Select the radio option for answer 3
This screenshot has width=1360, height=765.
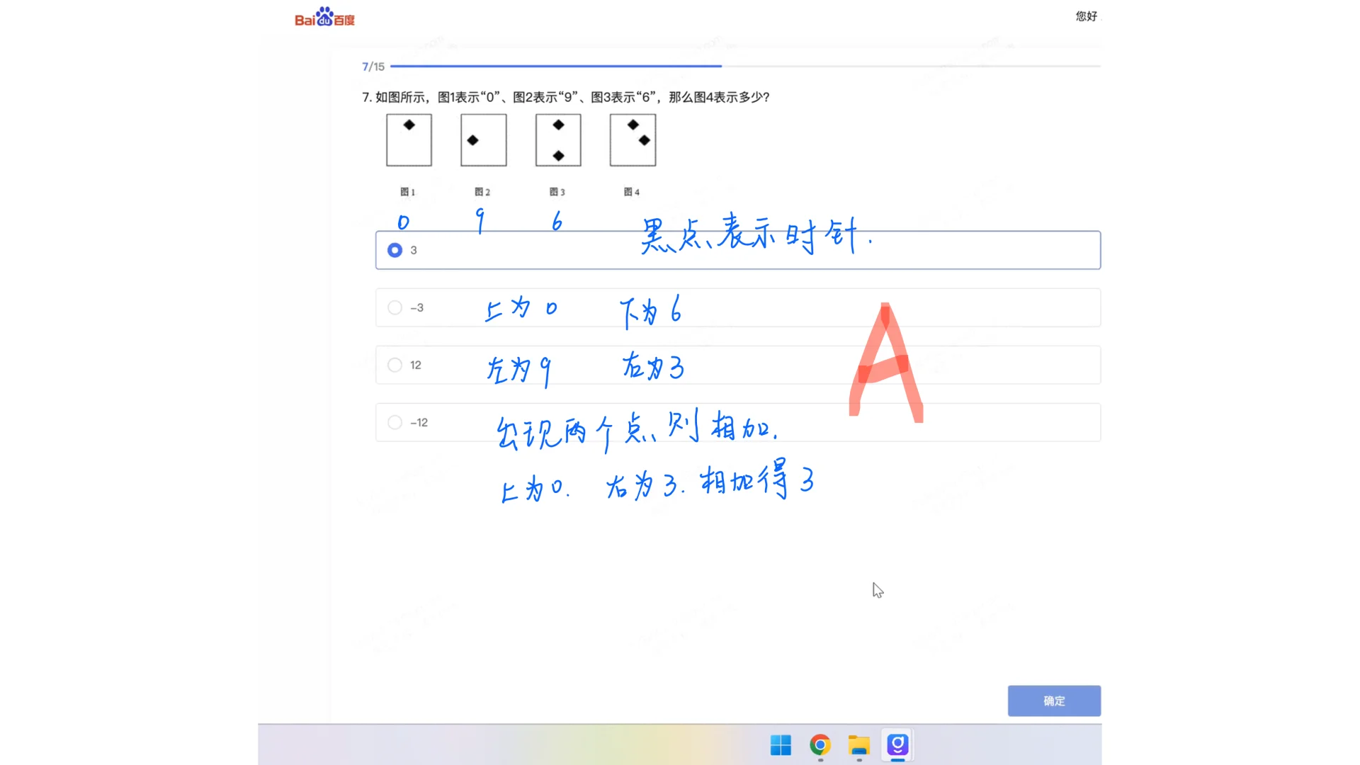click(x=395, y=250)
